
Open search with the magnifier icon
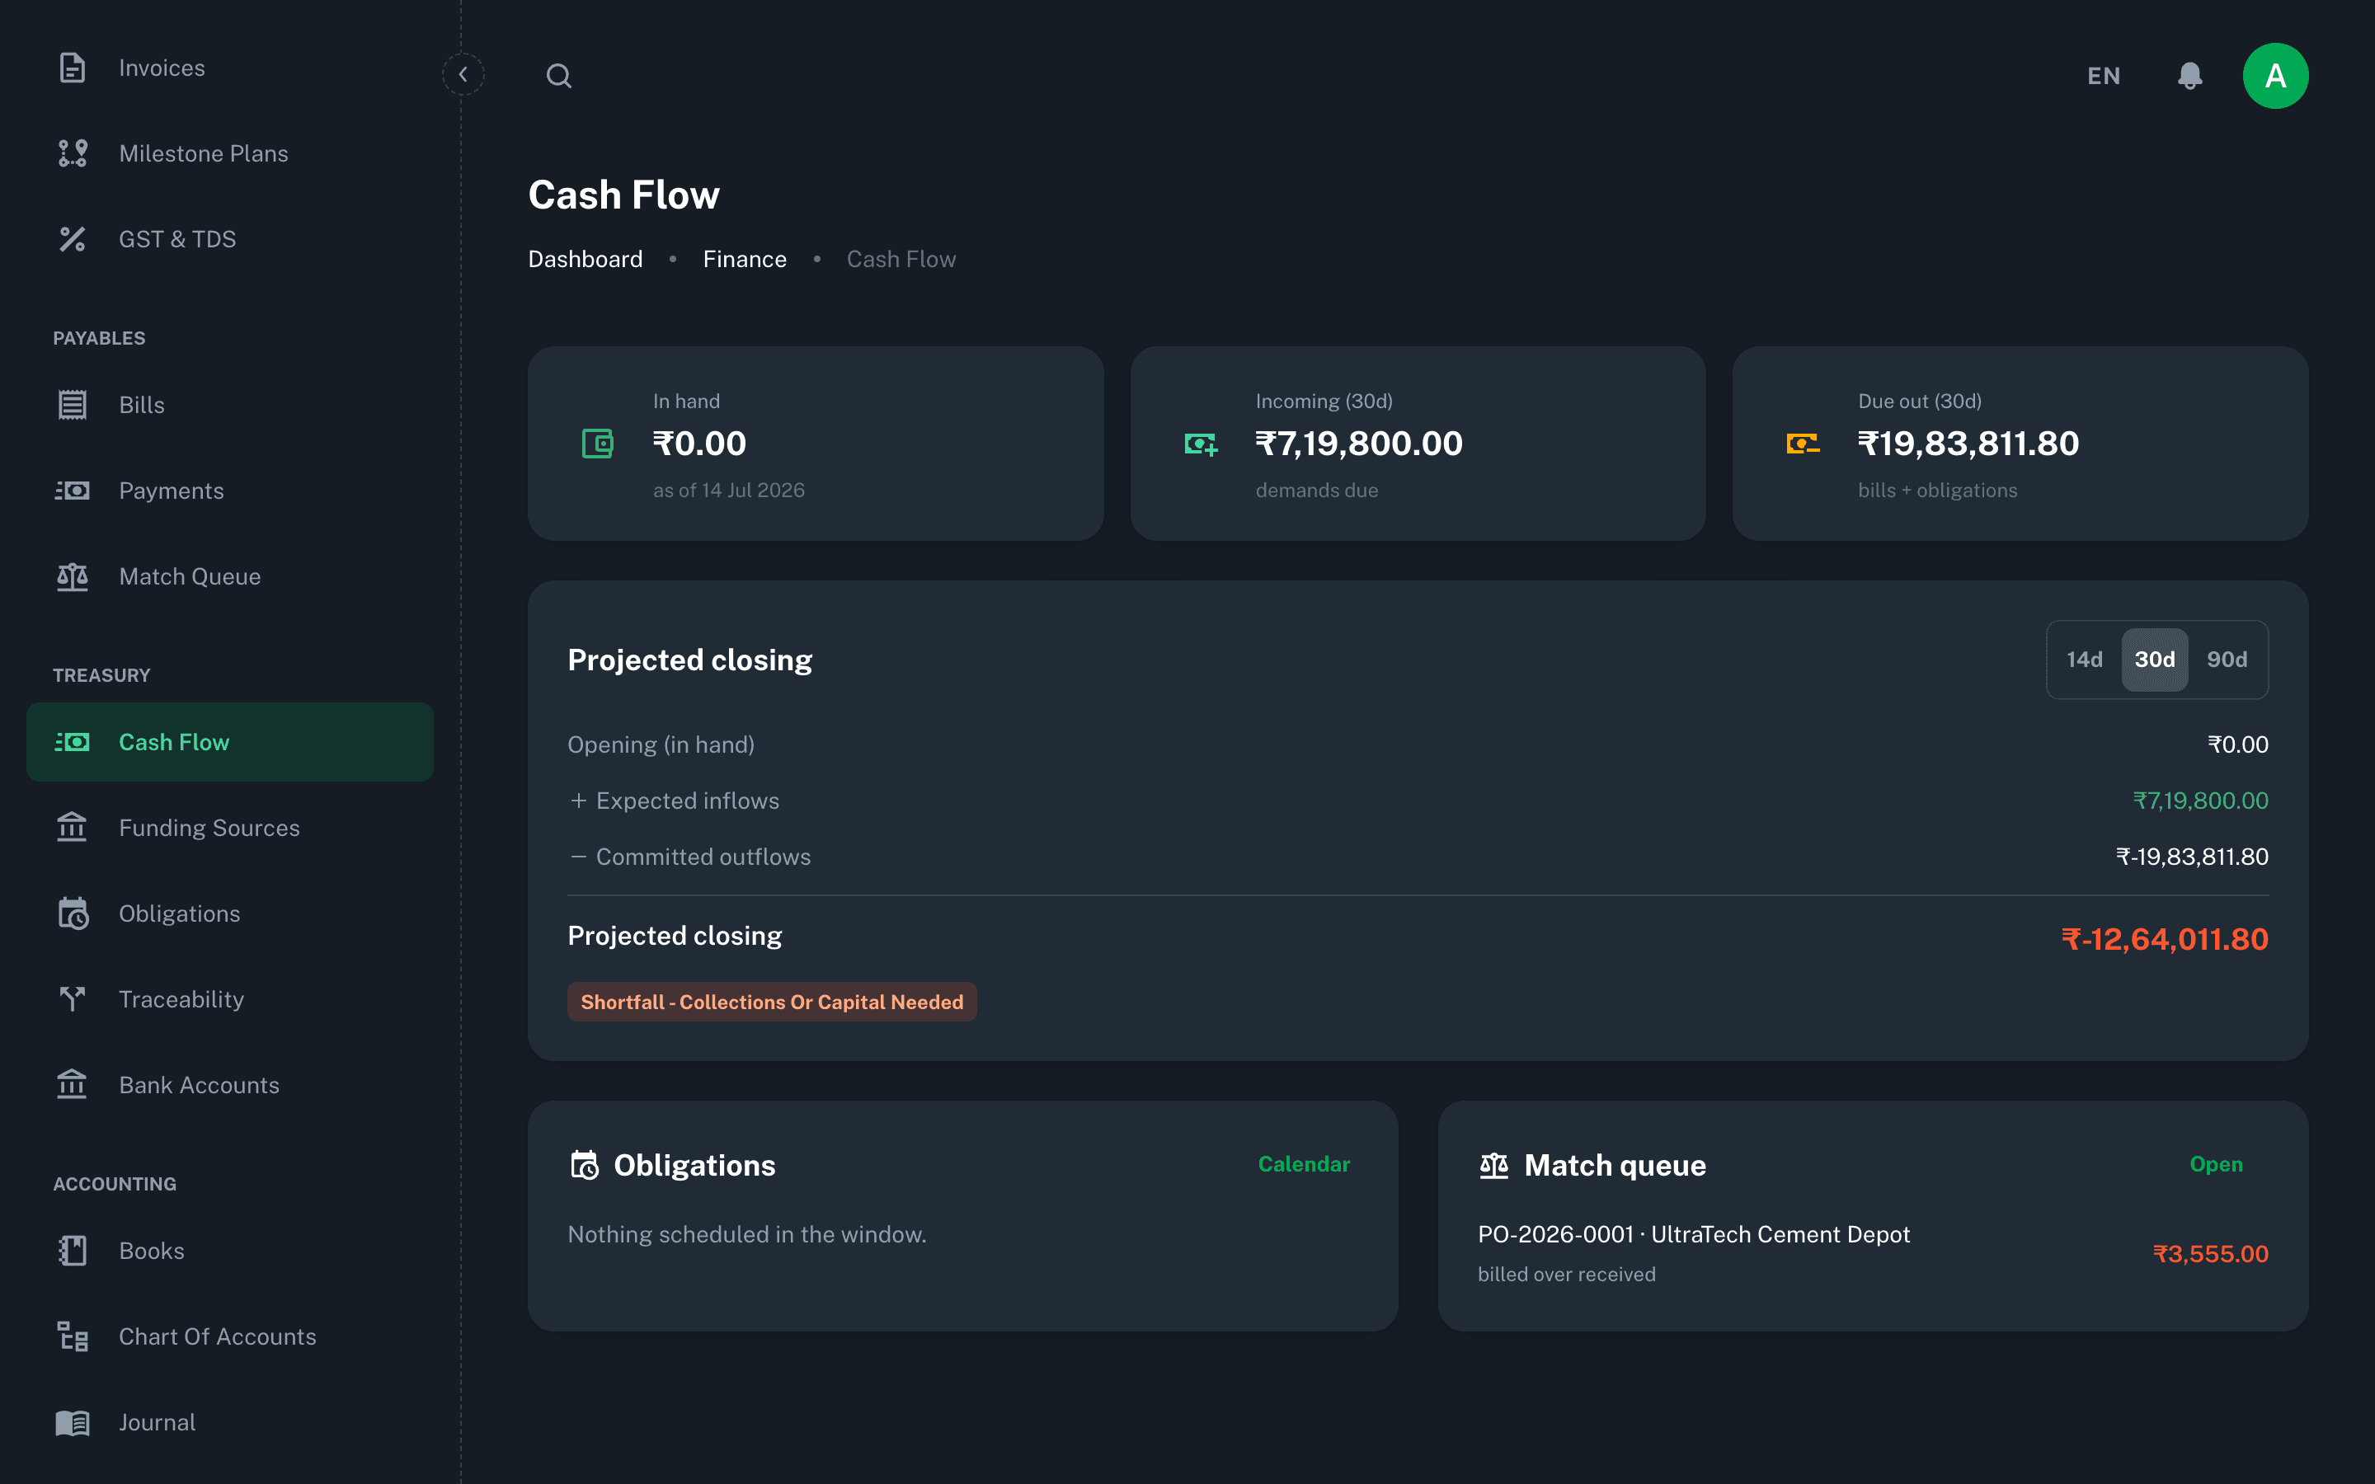[559, 76]
